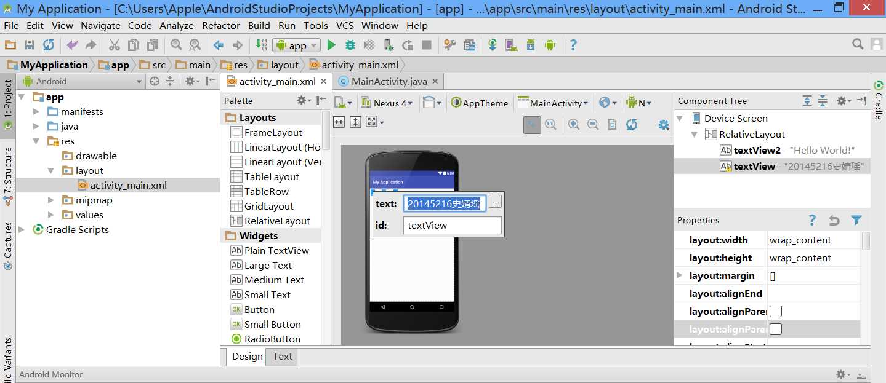Expand Gradle Scripts node
Screen dimensions: 886x383
pos(22,230)
